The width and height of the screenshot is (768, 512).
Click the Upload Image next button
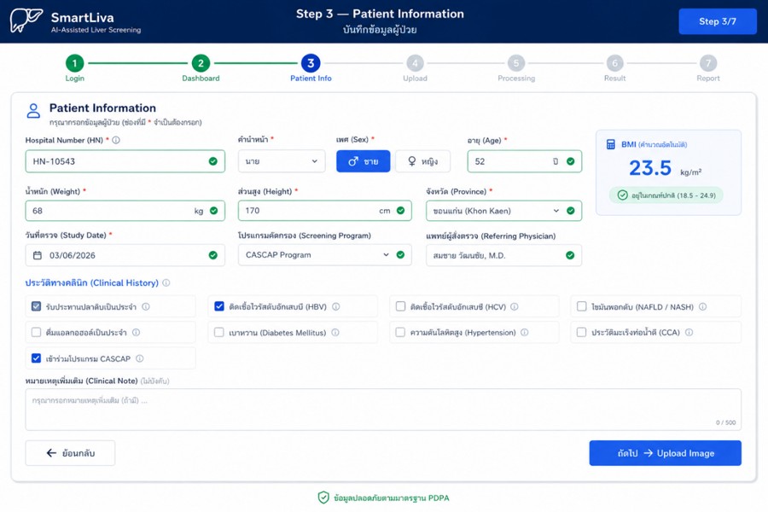(665, 453)
